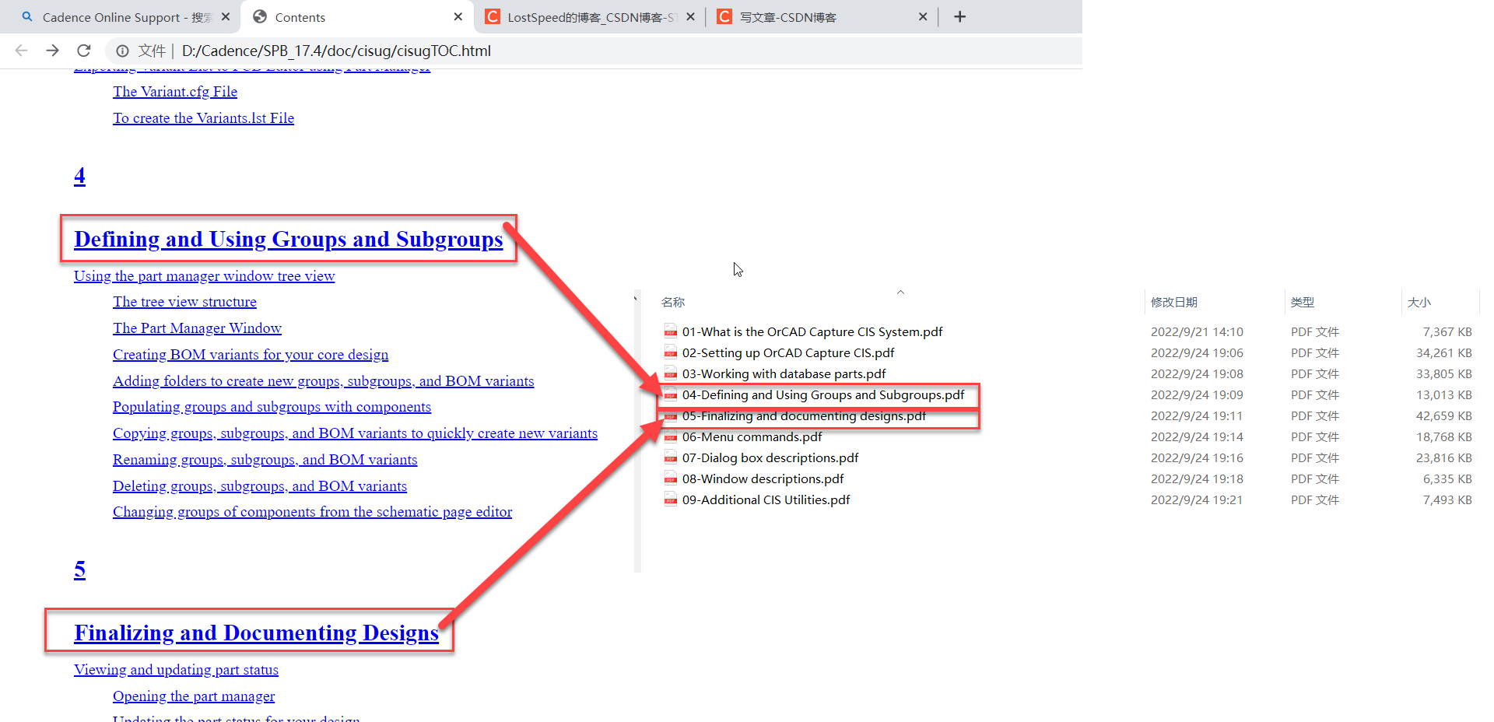Sort files by the 类型 column header
The width and height of the screenshot is (1494, 722).
pyautogui.click(x=1303, y=302)
